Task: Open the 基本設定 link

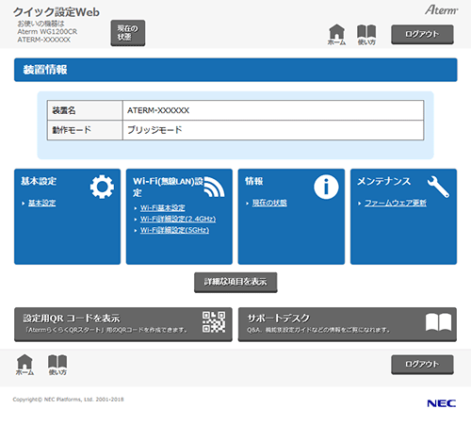Action: (x=42, y=204)
